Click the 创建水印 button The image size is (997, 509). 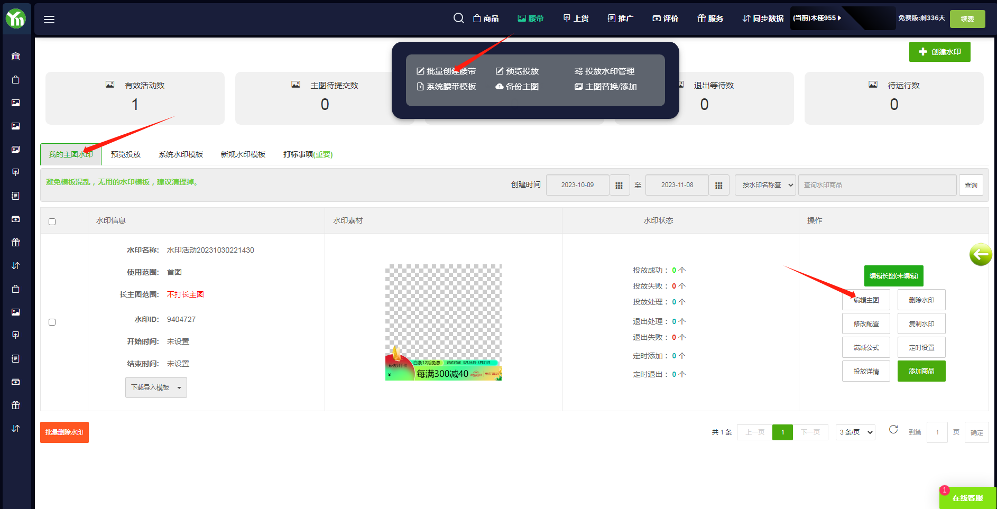coord(939,52)
